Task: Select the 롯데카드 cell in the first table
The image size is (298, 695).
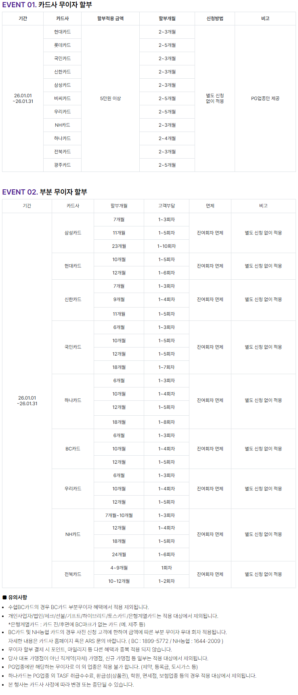Action: (62, 45)
